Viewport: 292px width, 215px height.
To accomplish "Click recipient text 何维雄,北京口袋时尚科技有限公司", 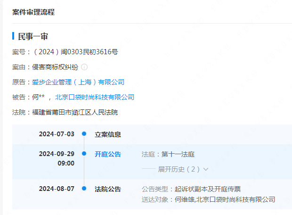I will 225,199.
